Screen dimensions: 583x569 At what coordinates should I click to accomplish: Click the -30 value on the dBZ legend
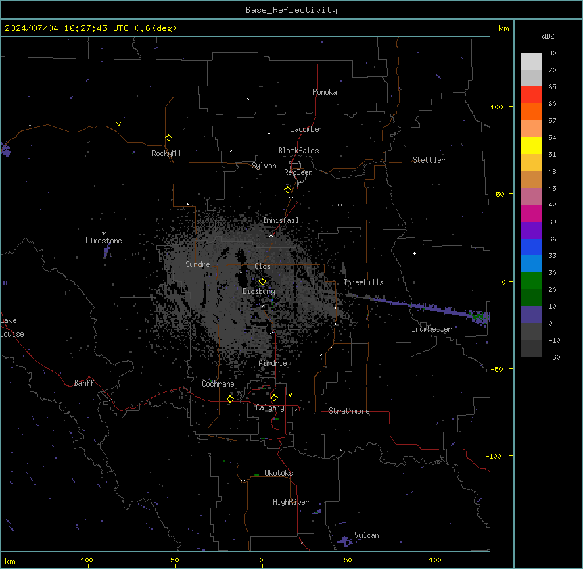554,357
